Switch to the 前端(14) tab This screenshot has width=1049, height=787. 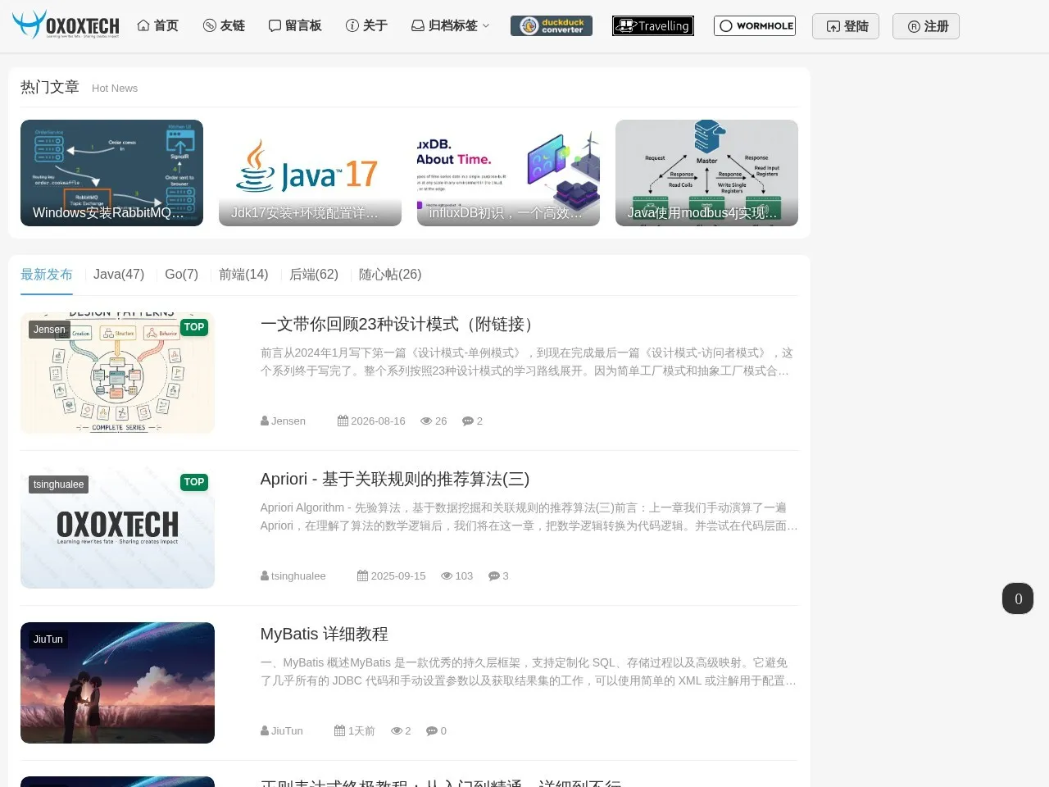[243, 275]
